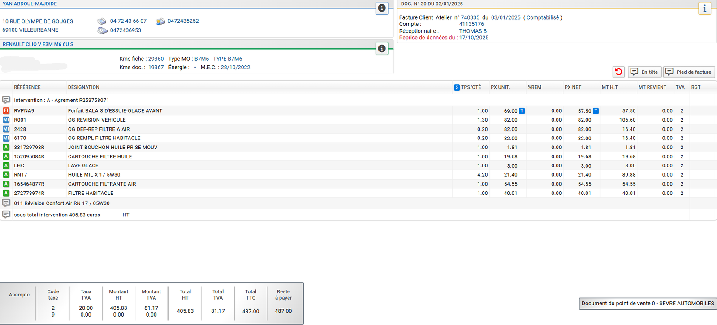Screen dimensions: 717x325
Task: Open the Pied de facture editor
Action: 689,72
